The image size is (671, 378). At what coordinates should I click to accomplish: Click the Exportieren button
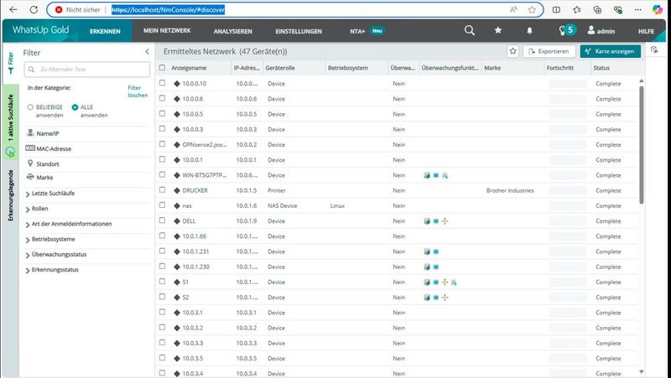(548, 51)
